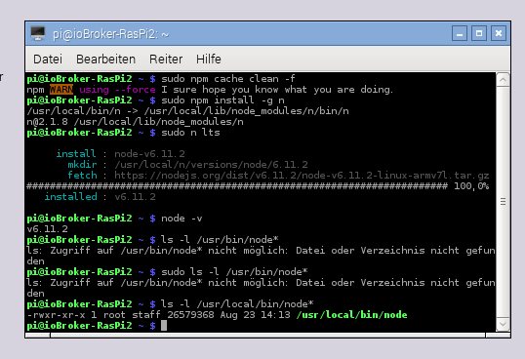Click the nodejs.org tar.gz download URL
The image size is (525, 359).
302,176
